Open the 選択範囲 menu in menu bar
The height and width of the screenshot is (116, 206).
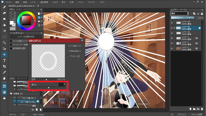coord(44,2)
